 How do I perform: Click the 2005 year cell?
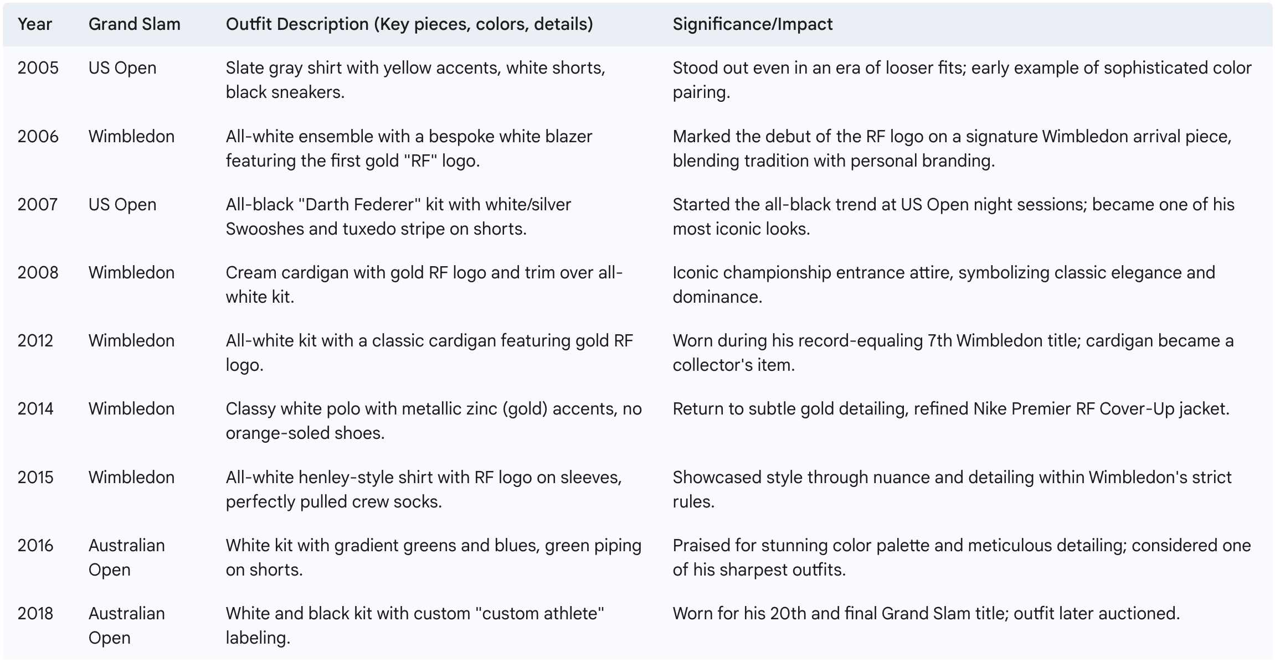coord(38,68)
